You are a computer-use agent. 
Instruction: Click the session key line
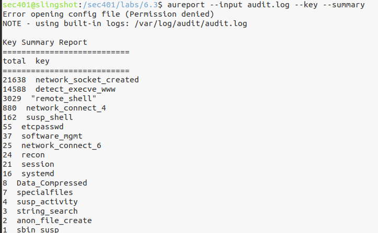point(38,164)
